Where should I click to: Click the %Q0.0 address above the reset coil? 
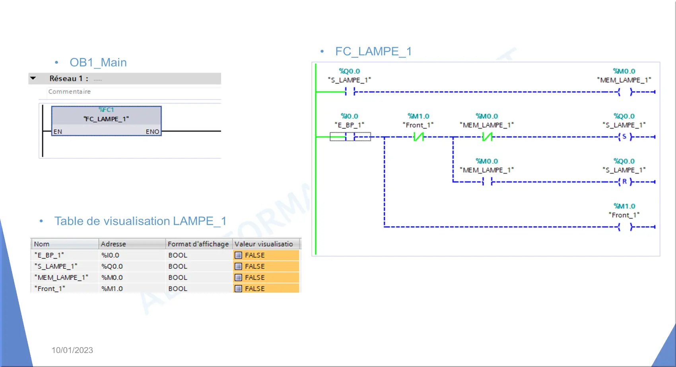click(x=624, y=161)
